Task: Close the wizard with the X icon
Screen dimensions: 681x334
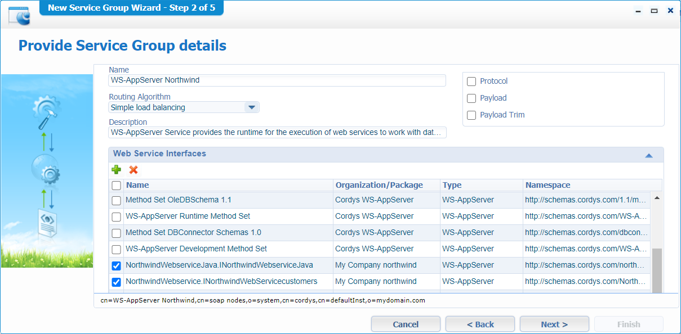Action: tap(670, 11)
